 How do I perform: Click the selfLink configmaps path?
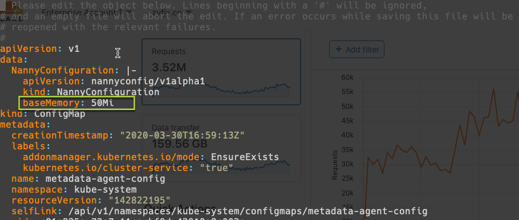point(246,211)
